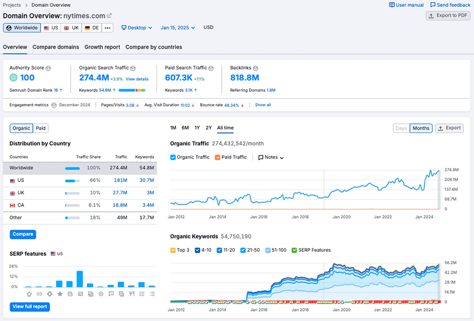Toggle the Top 3 keywords checkbox

(x=173, y=250)
